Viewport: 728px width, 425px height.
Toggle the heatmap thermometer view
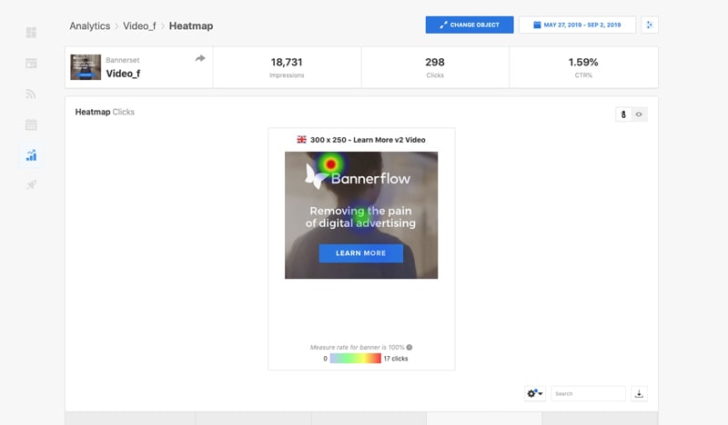pyautogui.click(x=623, y=114)
